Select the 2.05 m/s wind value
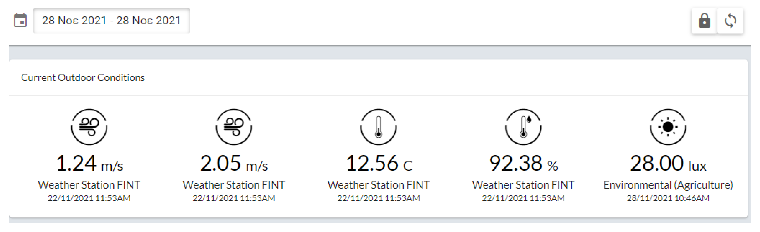Viewport: 760px width, 232px height. [x=234, y=163]
